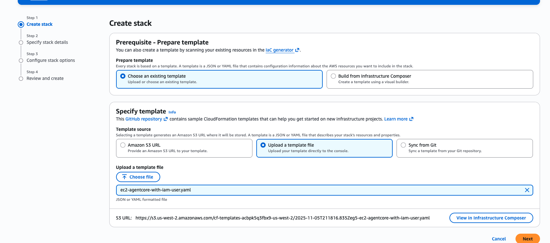Click external link icon after Learn more

coord(411,119)
